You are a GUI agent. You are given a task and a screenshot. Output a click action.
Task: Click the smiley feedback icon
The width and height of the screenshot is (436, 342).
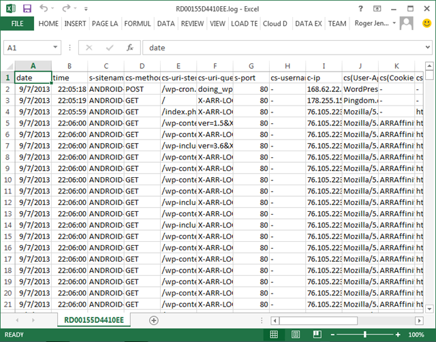pos(427,23)
